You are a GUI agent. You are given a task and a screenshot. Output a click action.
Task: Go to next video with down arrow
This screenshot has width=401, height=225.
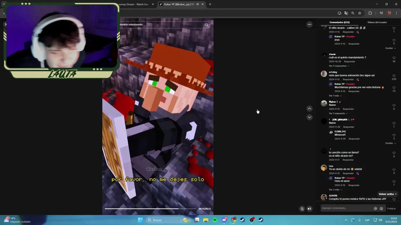309,117
